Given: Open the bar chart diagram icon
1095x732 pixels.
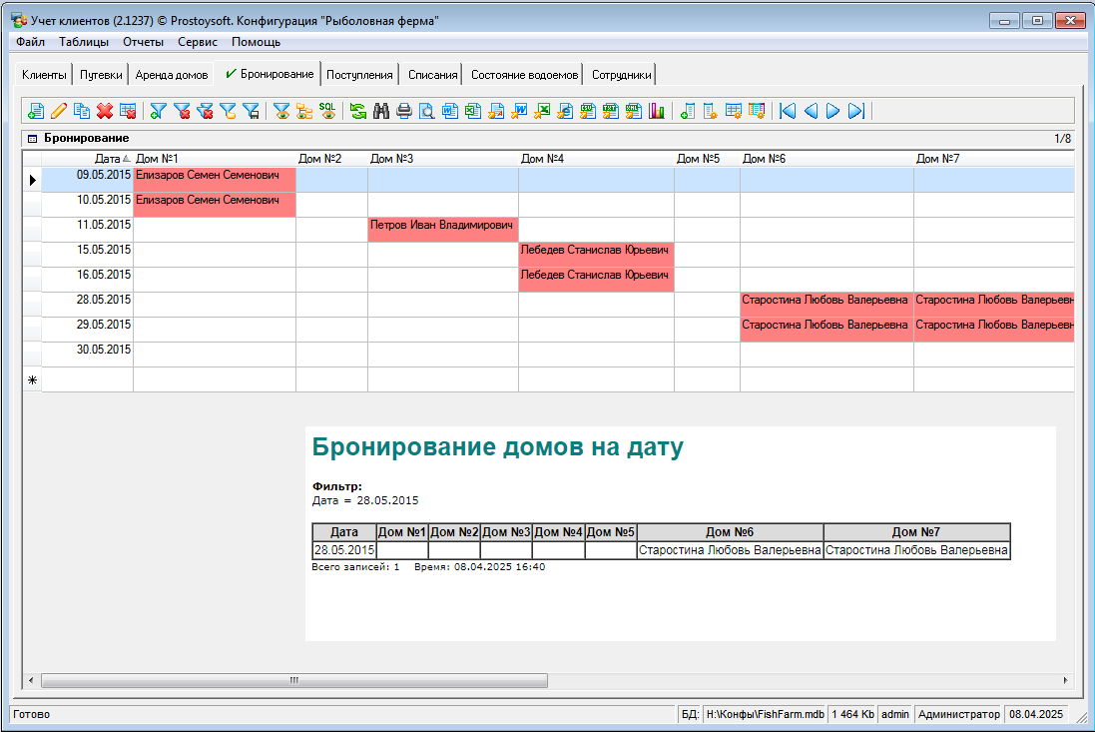Looking at the screenshot, I should click(657, 111).
